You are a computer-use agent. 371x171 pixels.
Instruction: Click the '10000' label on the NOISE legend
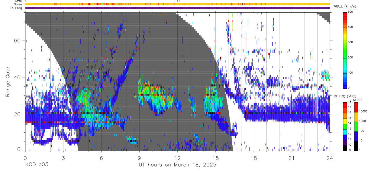pyautogui.click(x=363, y=112)
